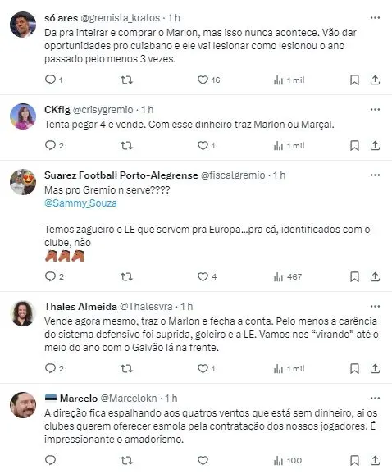Open Marcelo's avatar picture
Image resolution: width=392 pixels, height=474 pixels.
(23, 405)
